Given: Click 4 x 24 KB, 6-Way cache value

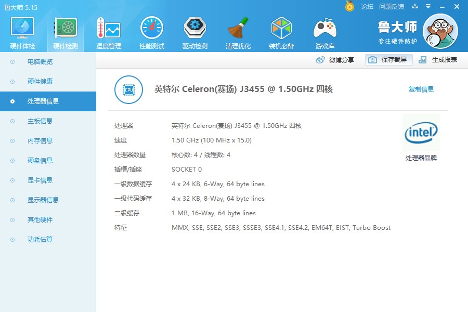Looking at the screenshot, I should point(218,184).
